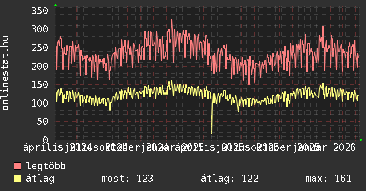Select the legtöbb legend label
Image resolution: width=366 pixels, height=191 pixels.
46,166
